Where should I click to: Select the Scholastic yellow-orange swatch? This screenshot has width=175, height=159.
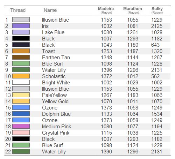21,76
